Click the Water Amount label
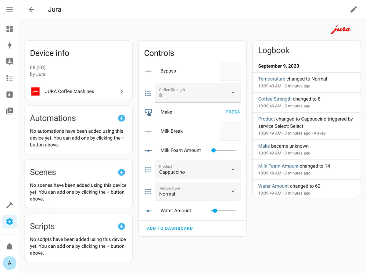Screen dimensions: 366x273 (x=176, y=210)
